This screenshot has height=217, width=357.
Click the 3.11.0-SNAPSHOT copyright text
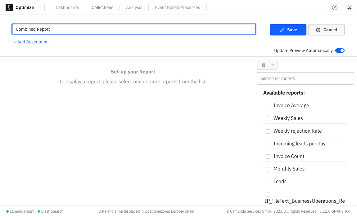[288, 211]
